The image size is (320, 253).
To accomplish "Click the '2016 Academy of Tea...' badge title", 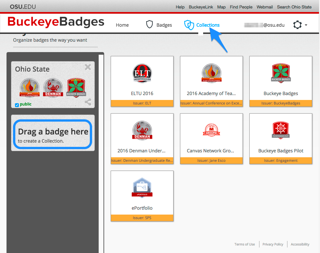I will (x=211, y=93).
